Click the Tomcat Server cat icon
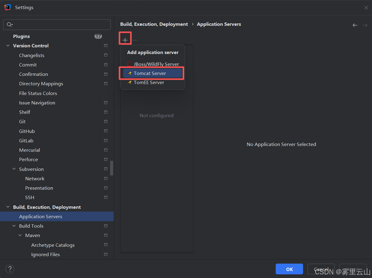The width and height of the screenshot is (372, 278). coord(130,73)
